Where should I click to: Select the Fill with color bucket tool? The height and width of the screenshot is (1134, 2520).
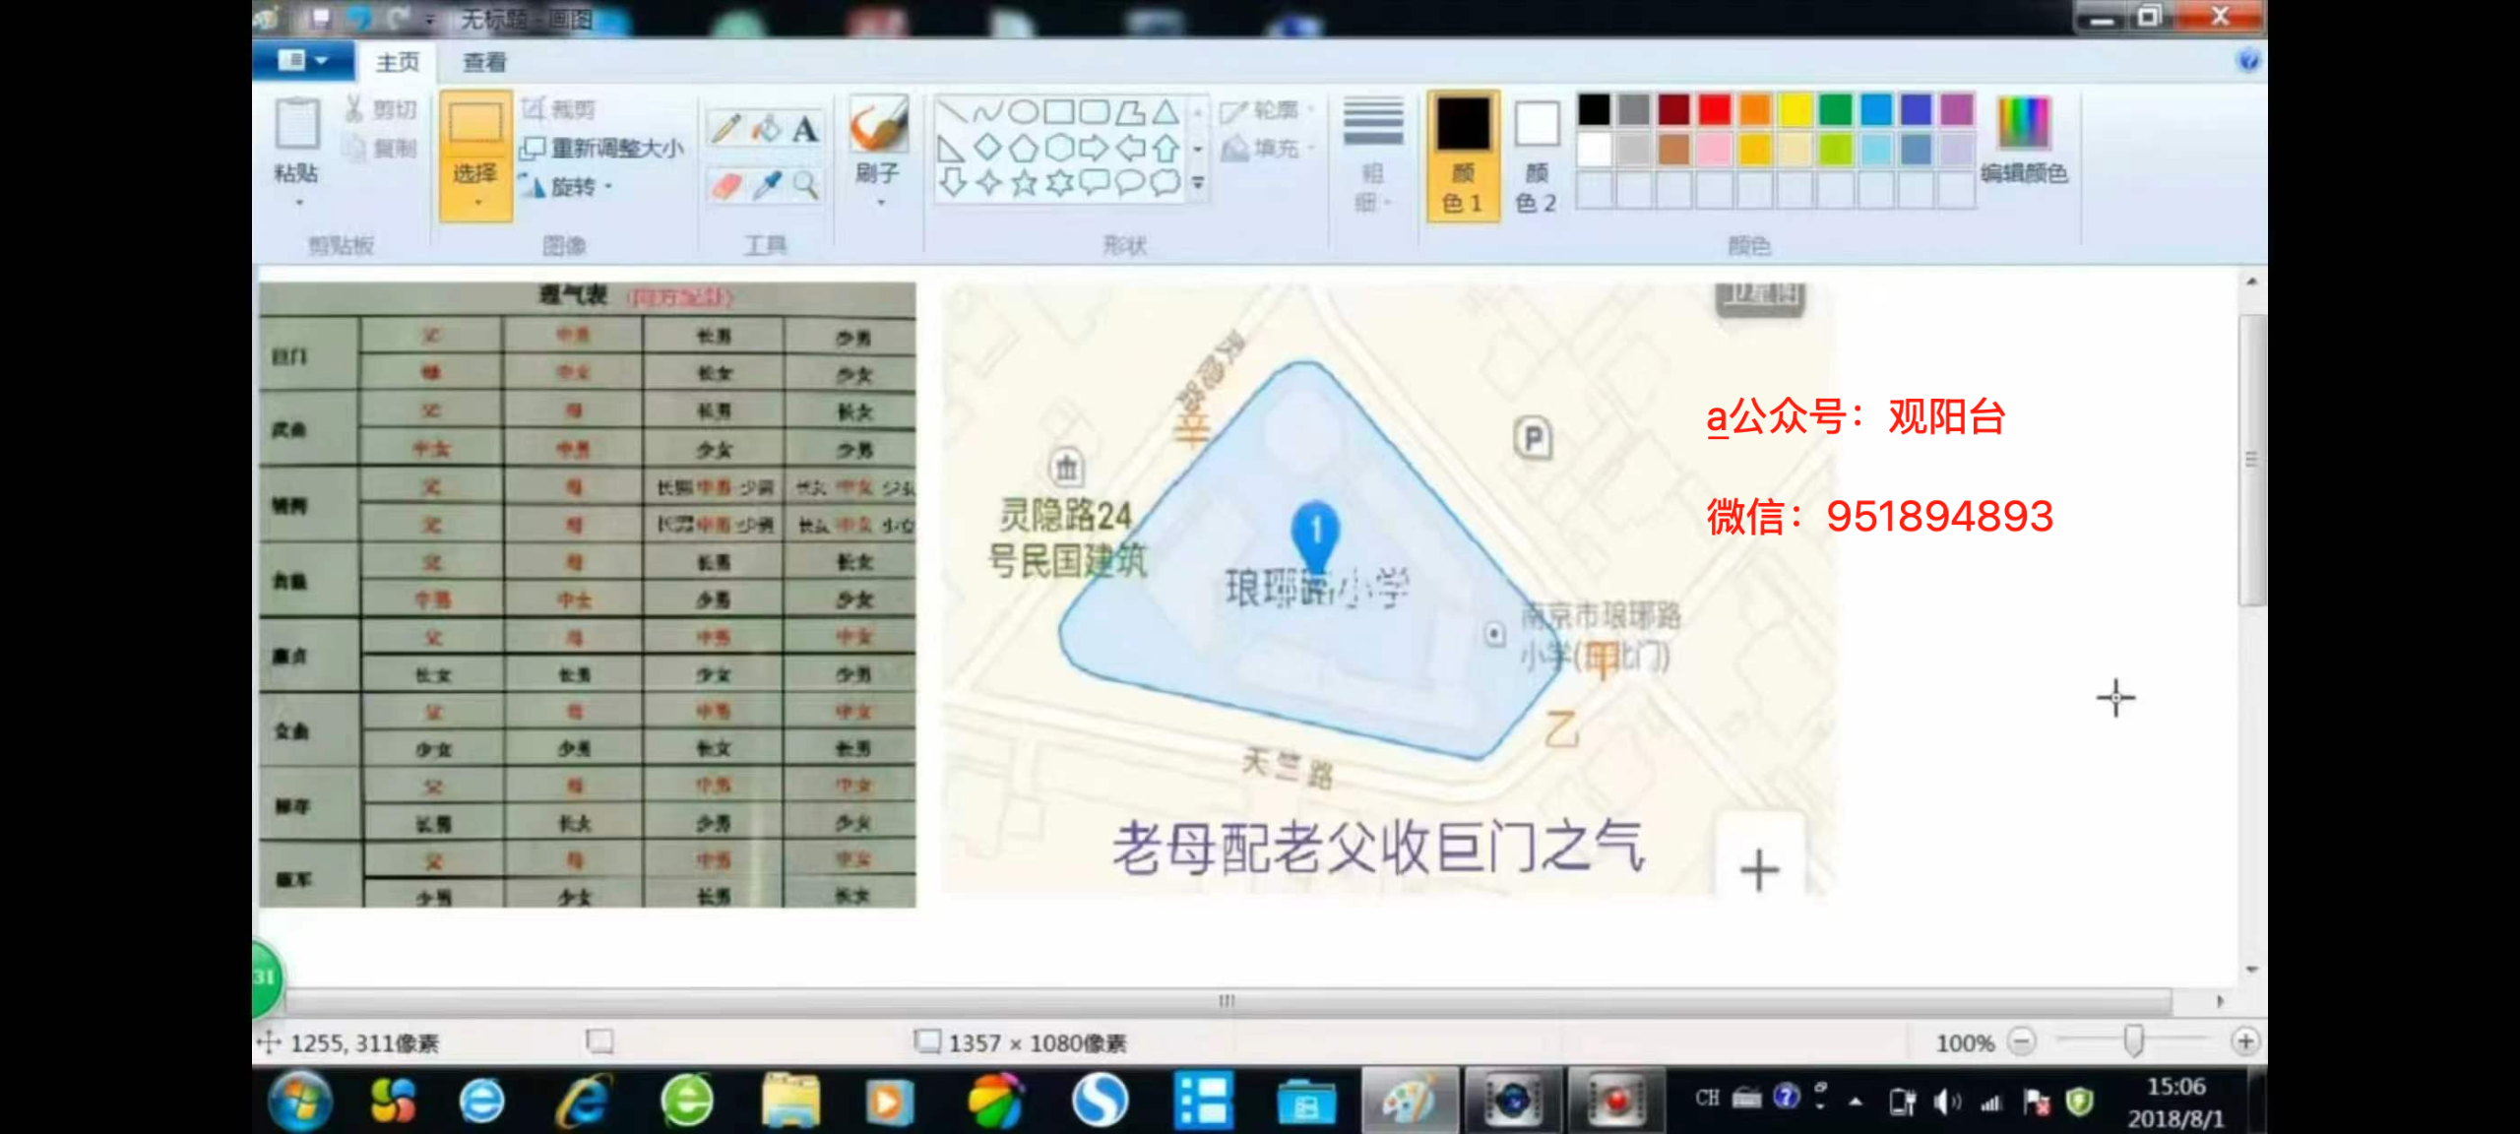tap(766, 128)
